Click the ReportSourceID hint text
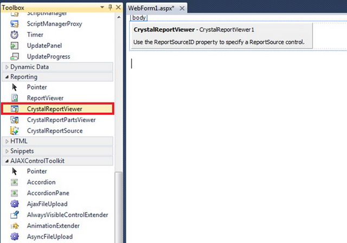Screen dimensions: 347x243 point(219,42)
